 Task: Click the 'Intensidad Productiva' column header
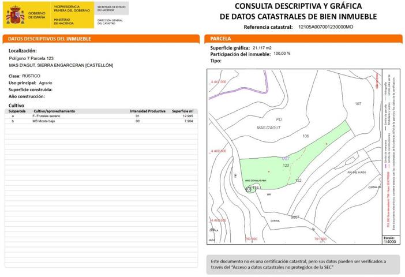pos(148,111)
